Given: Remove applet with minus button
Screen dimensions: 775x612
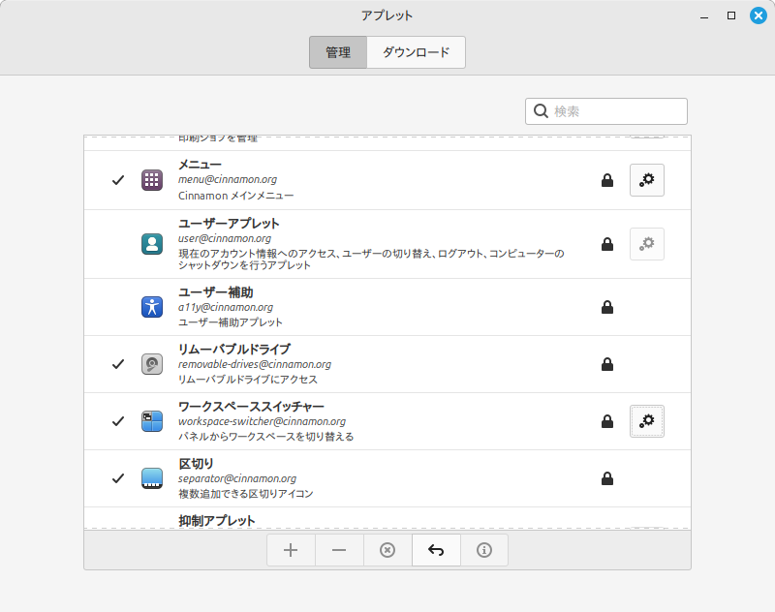Looking at the screenshot, I should [x=339, y=550].
